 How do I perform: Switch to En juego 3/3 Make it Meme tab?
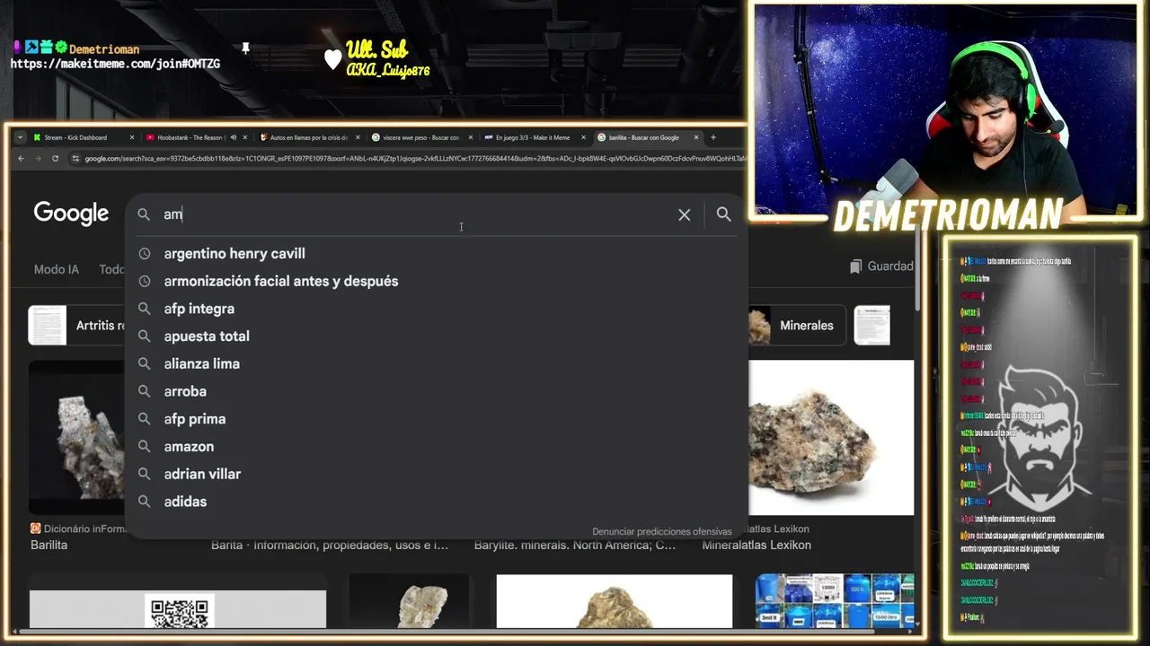pyautogui.click(x=531, y=137)
